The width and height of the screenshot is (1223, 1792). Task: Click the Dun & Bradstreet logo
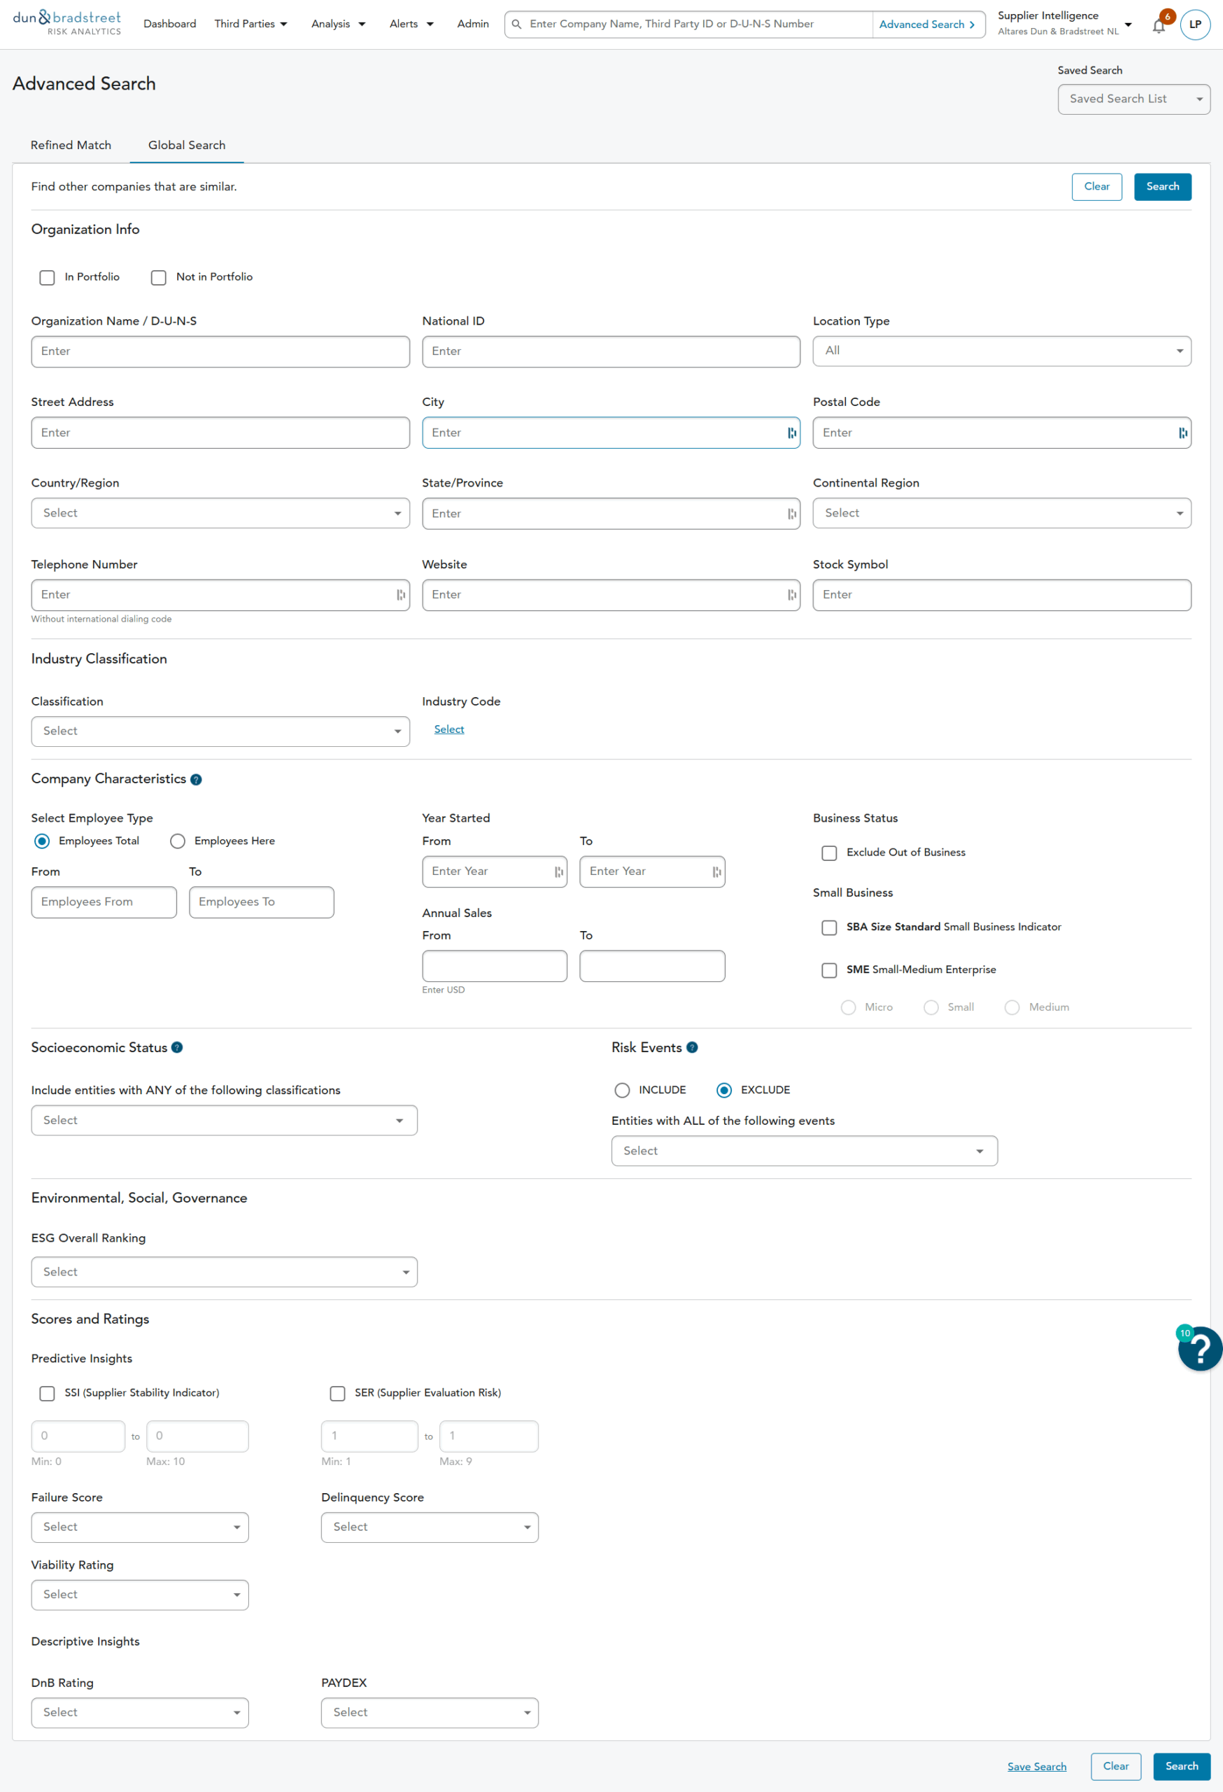67,23
